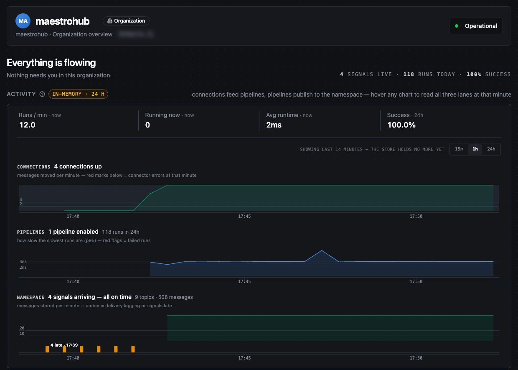Click the '1 pipeline enabled' heading
The image size is (518, 370).
pos(74,232)
